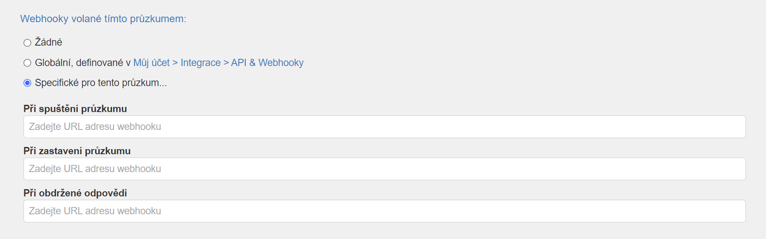Screen dimensions: 766x239
Task: Click placeholder text in received response webhook box
Action: tap(95, 211)
